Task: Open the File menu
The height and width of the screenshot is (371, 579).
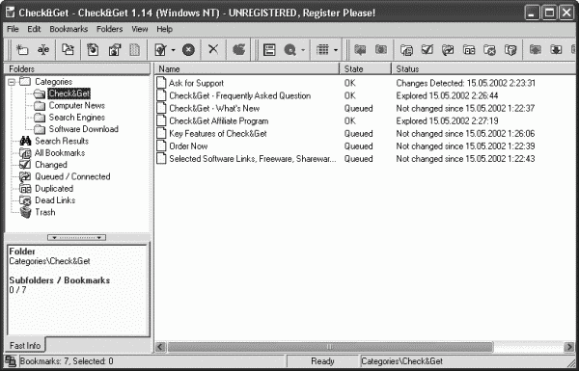Action: click(x=13, y=29)
